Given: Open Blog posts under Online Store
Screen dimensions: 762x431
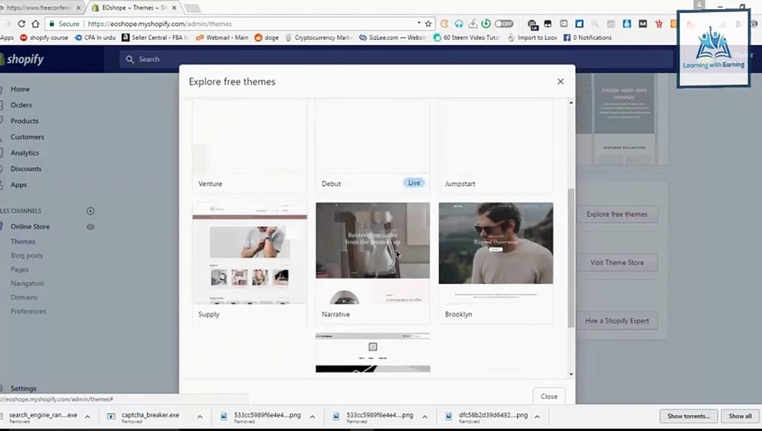Looking at the screenshot, I should click(x=26, y=256).
